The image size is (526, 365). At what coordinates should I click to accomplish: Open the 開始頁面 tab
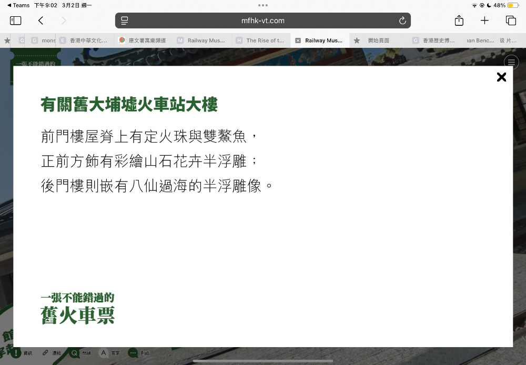click(378, 40)
